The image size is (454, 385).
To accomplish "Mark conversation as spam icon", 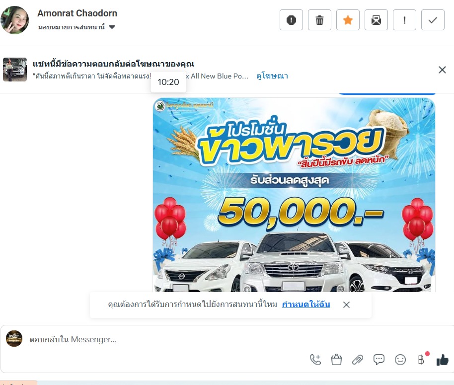I will (291, 20).
